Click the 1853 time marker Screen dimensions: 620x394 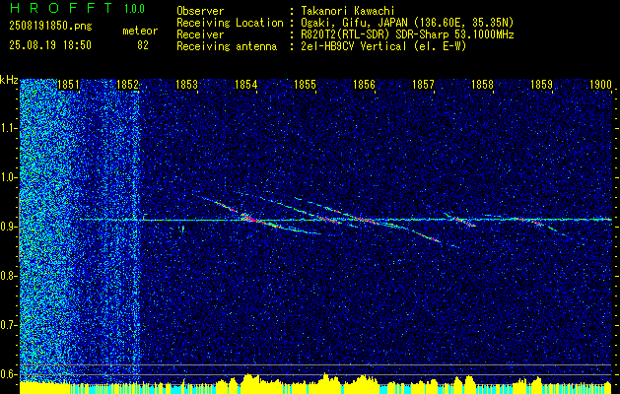point(186,84)
